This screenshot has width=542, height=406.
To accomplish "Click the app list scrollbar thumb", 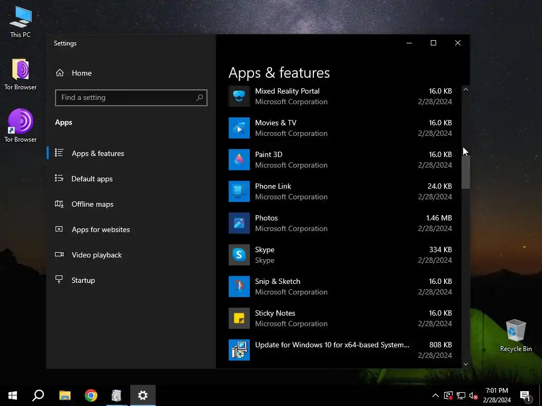I will pyautogui.click(x=466, y=173).
